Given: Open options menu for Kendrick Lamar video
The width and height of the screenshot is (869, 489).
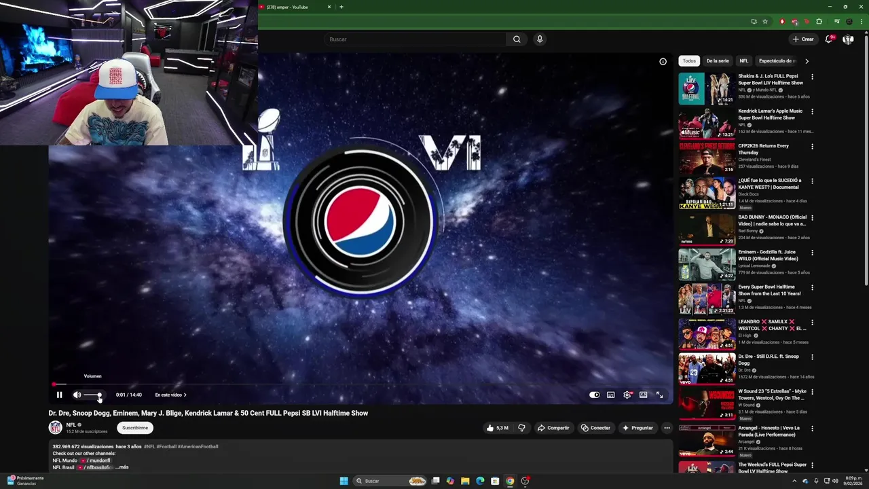Looking at the screenshot, I should 812,111.
